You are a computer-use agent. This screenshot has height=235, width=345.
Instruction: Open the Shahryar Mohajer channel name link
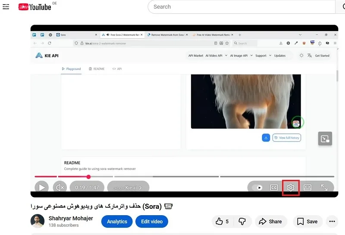71,218
